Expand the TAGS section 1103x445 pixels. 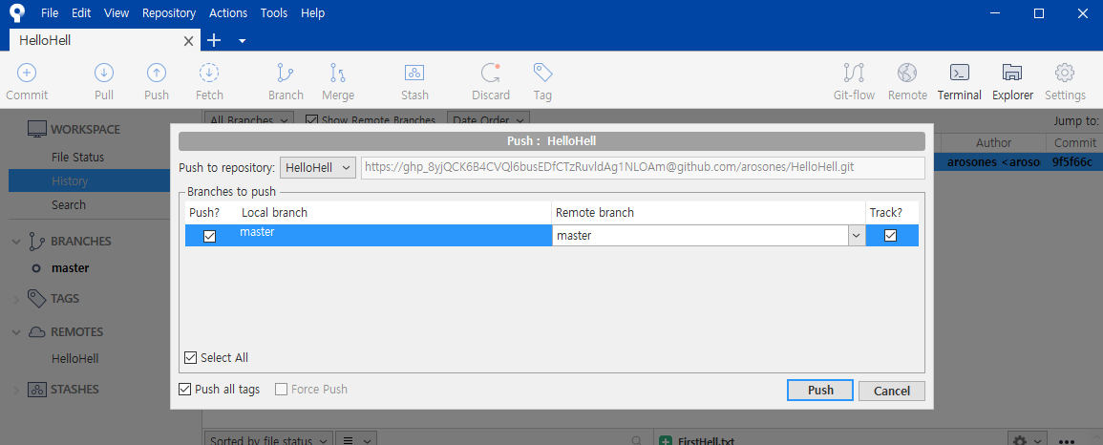click(16, 300)
